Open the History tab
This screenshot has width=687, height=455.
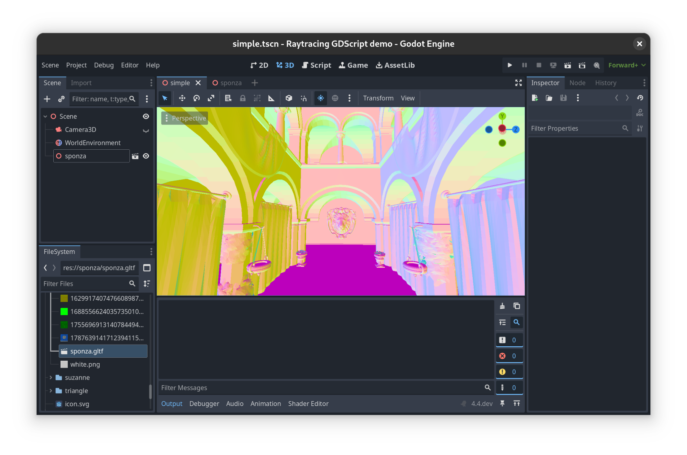[606, 83]
